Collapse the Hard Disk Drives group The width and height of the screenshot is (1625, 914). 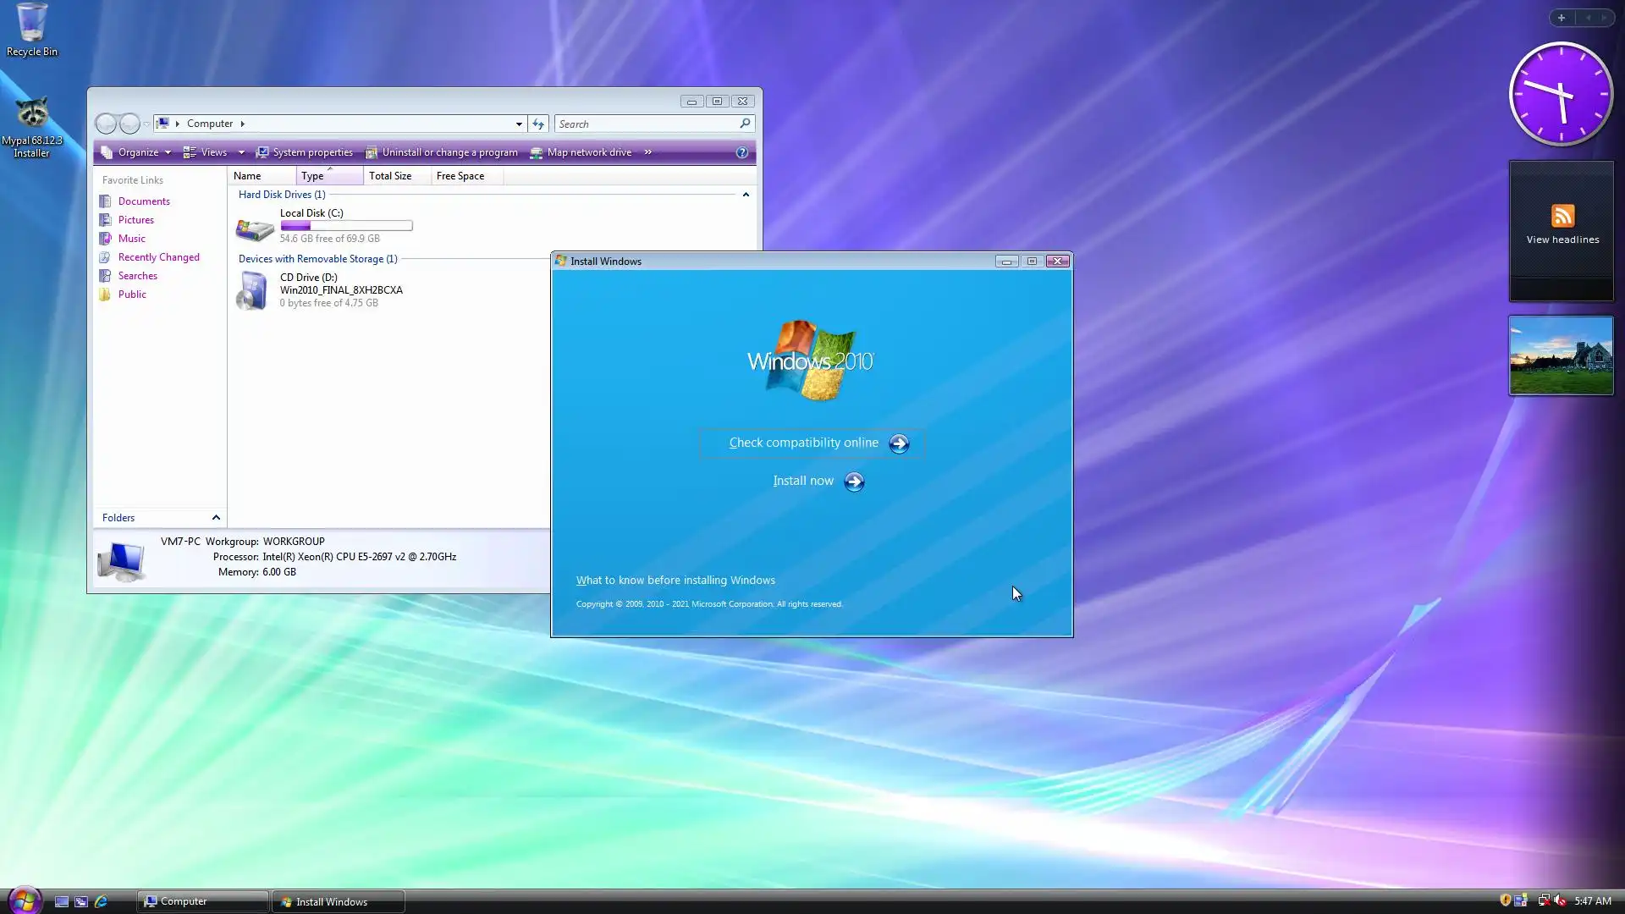tap(746, 195)
